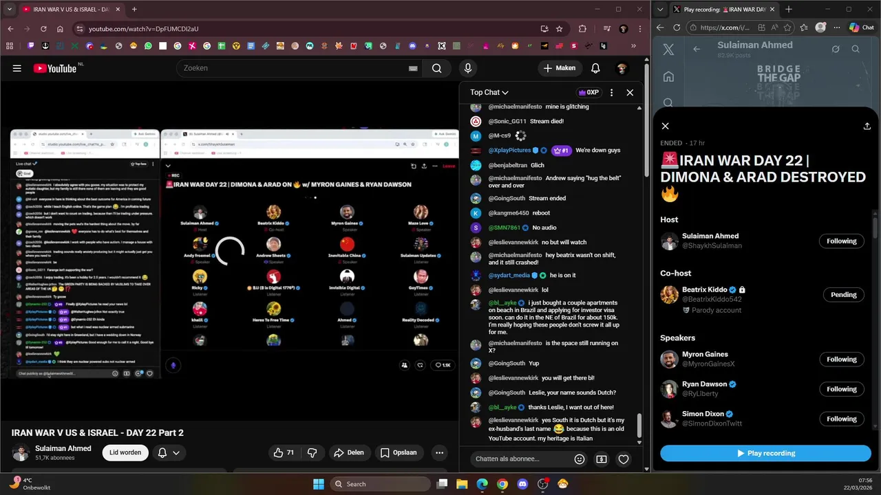881x495 pixels.
Task: Open a new tab in the Edge window
Action: pyautogui.click(x=789, y=10)
